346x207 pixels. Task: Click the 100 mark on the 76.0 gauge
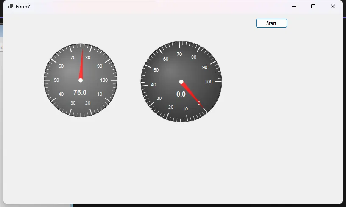pos(104,80)
